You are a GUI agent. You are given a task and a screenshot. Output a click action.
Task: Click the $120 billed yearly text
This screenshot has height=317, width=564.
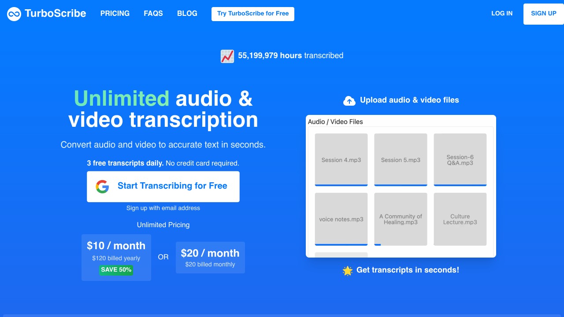[x=116, y=258]
